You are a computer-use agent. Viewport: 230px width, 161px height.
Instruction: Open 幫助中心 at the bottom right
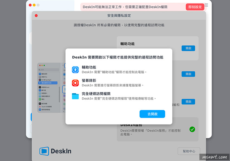coord(189,151)
